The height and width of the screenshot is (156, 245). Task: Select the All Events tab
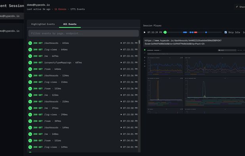[70, 24]
